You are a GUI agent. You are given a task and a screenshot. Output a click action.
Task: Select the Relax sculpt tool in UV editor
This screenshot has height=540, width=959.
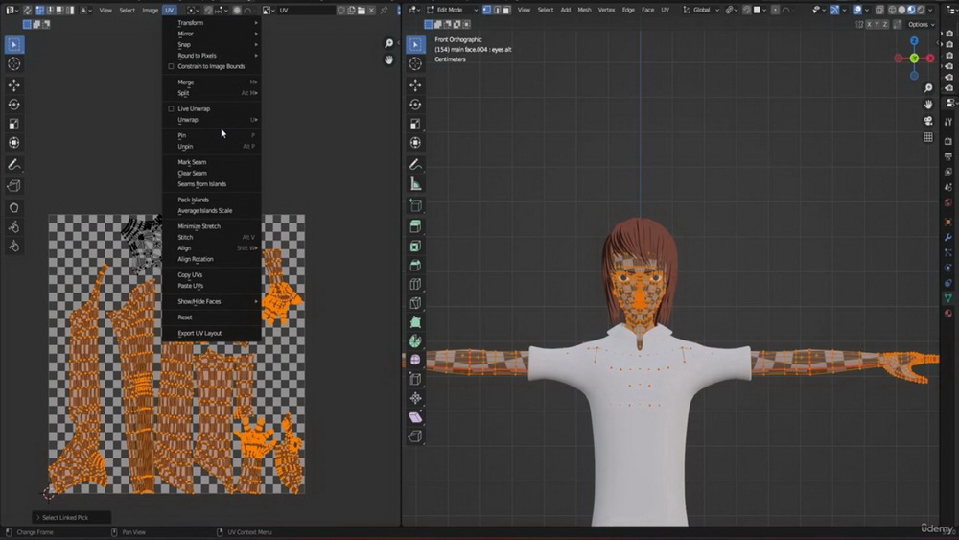click(14, 227)
